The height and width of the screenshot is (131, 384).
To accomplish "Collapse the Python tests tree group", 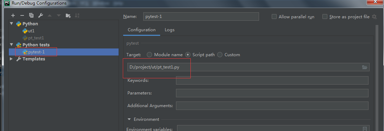I will click(x=12, y=45).
